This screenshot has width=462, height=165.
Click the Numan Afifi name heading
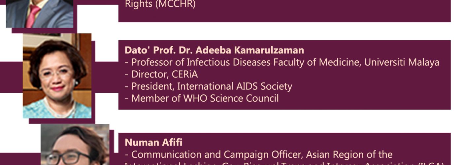coord(153,143)
